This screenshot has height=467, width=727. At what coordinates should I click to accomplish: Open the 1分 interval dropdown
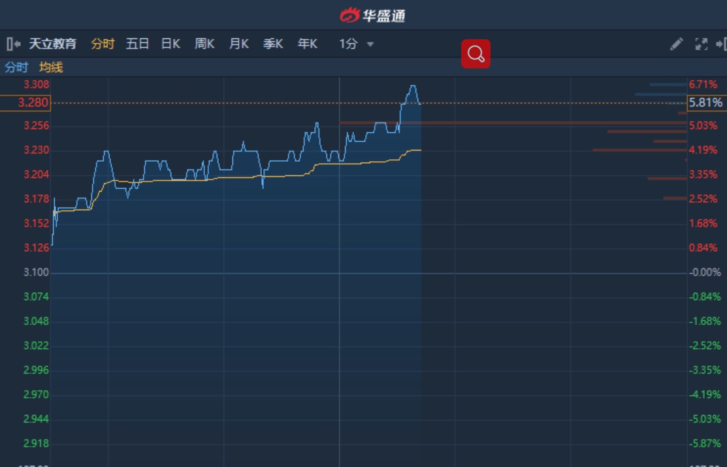tap(356, 44)
